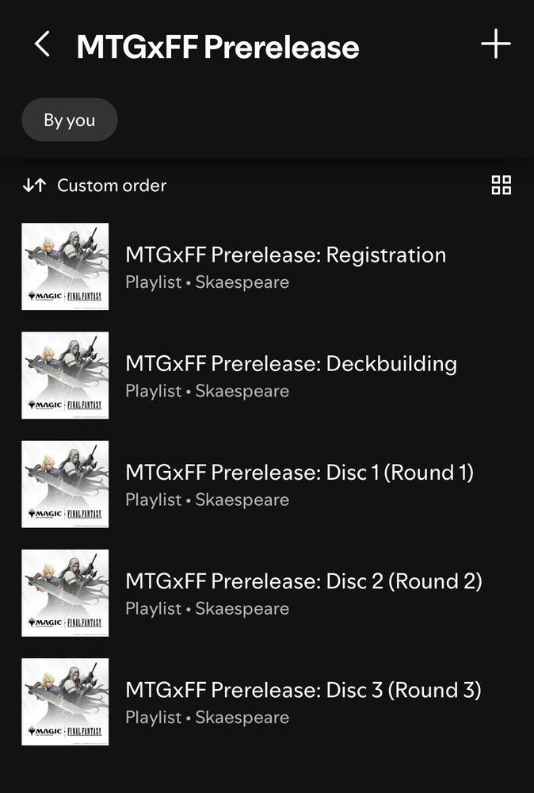Tap Skaespeare subtitle under Disc 3 playlist
Screen dimensions: 534x793
tap(242, 717)
